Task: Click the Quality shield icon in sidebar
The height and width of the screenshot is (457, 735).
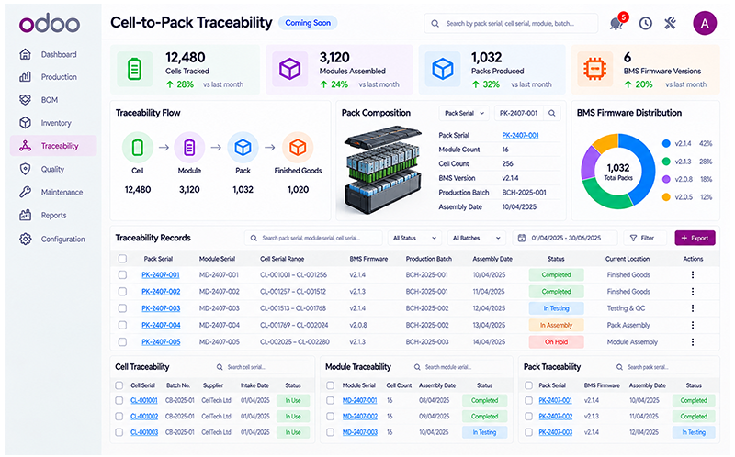Action: (x=26, y=169)
